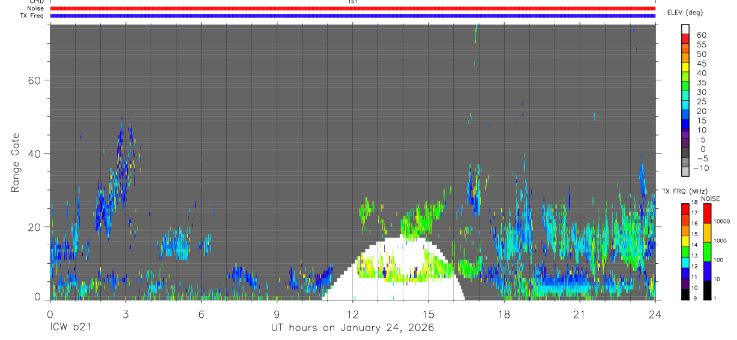This screenshot has width=737, height=340.
Task: Select the 'TX Freq' label at top left
Action: pos(32,16)
